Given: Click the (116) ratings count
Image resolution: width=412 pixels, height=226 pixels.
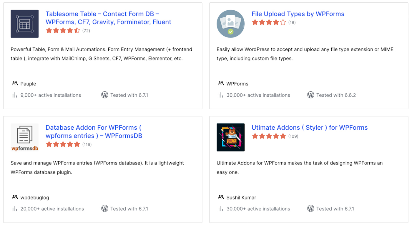Looking at the screenshot, I should tap(87, 144).
